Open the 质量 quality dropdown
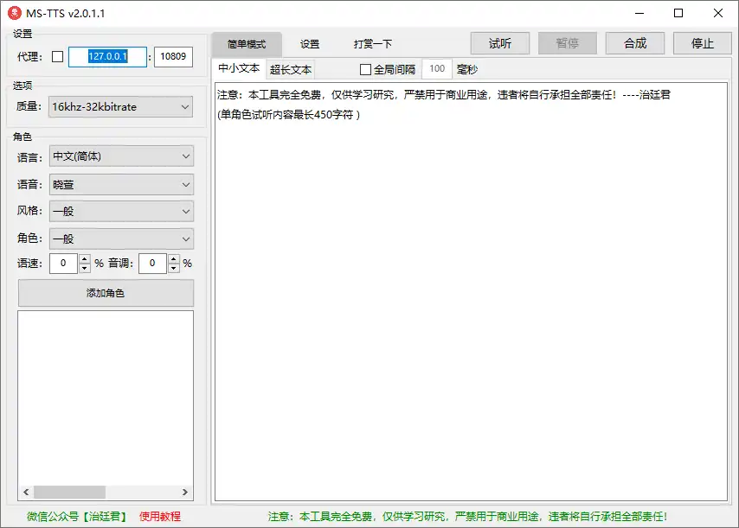The image size is (739, 528). click(120, 106)
